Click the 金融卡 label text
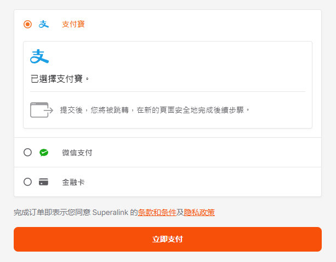The height and width of the screenshot is (262, 336). [73, 182]
